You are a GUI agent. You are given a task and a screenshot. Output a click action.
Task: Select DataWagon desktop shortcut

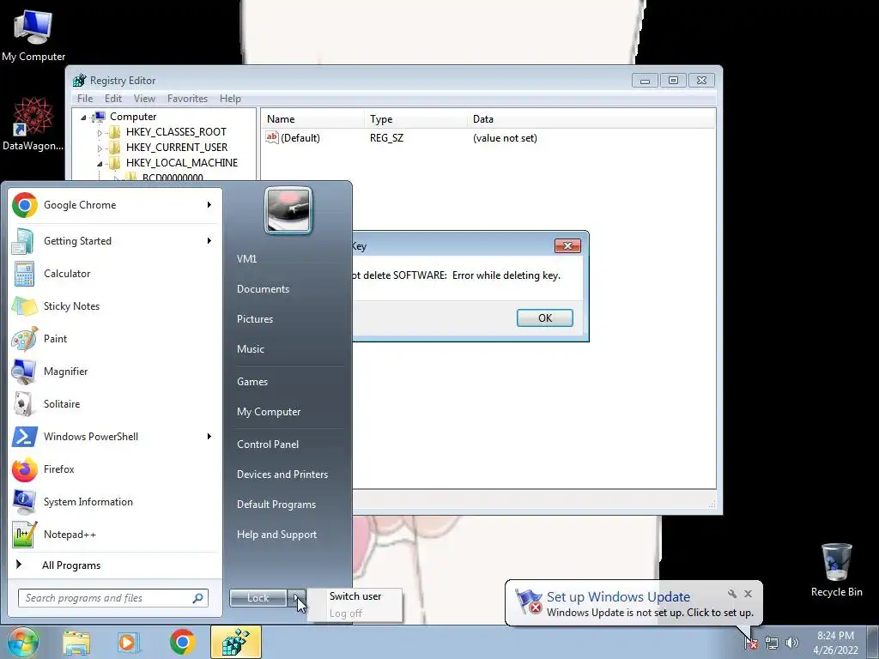(33, 124)
